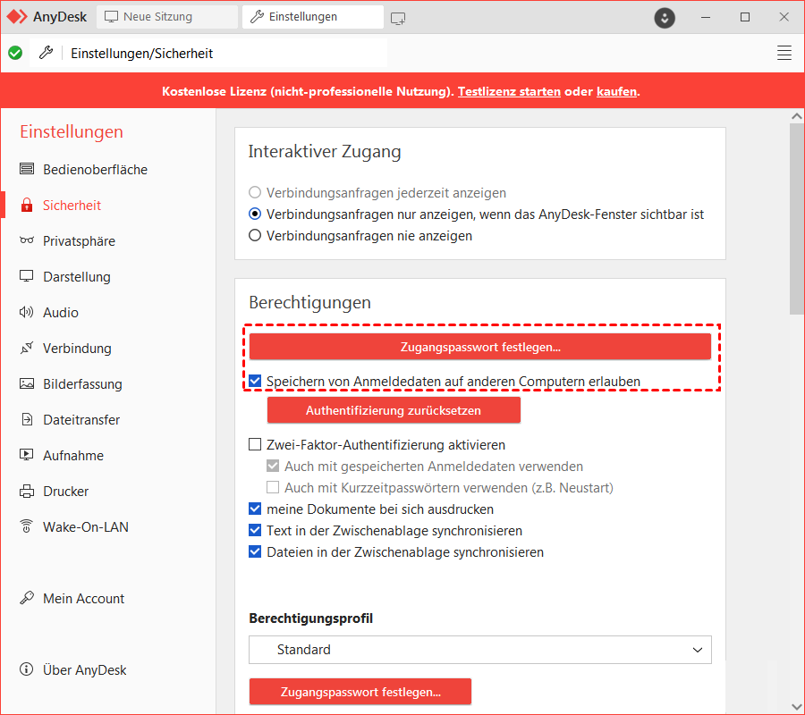The image size is (805, 715).
Task: Open Privatsphäre settings with glasses icon
Action: click(x=27, y=241)
